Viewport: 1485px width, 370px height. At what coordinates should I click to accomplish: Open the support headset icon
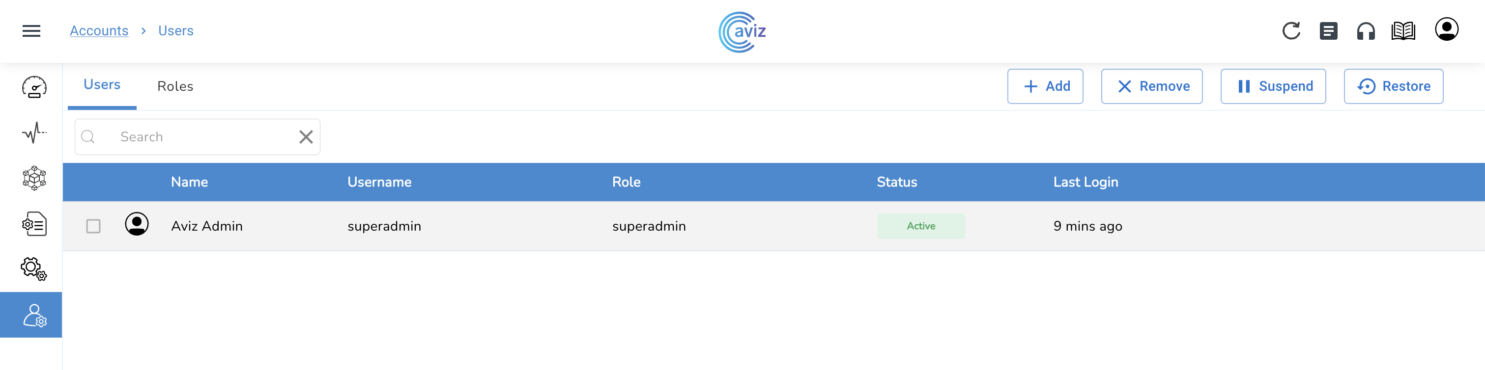pyautogui.click(x=1366, y=31)
